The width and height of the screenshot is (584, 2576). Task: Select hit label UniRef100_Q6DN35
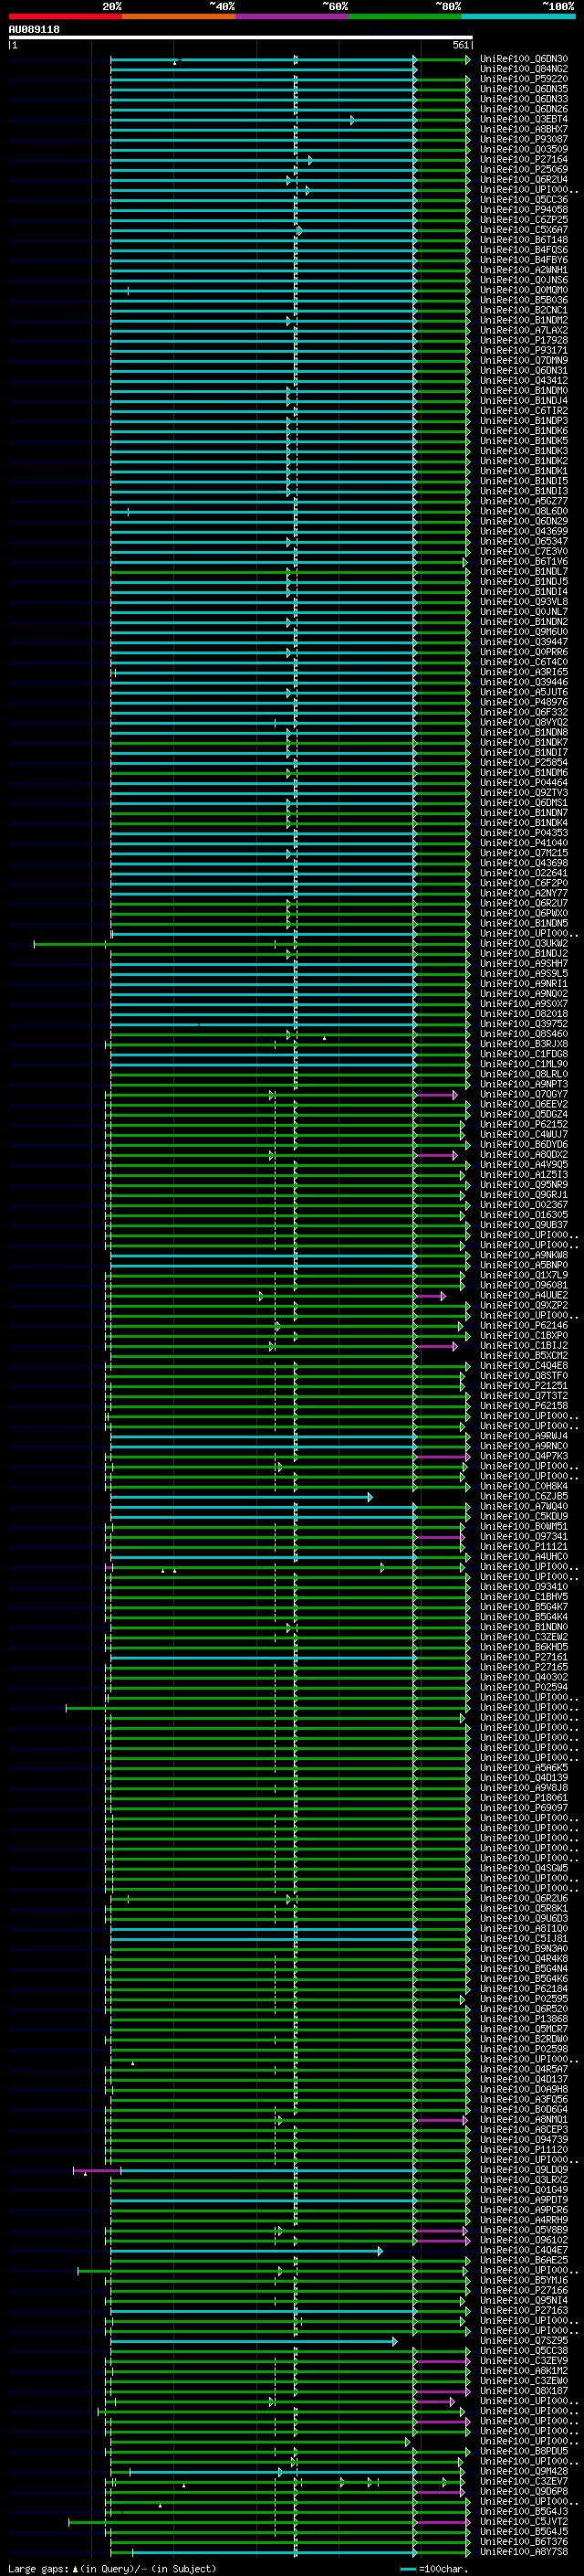tap(523, 90)
